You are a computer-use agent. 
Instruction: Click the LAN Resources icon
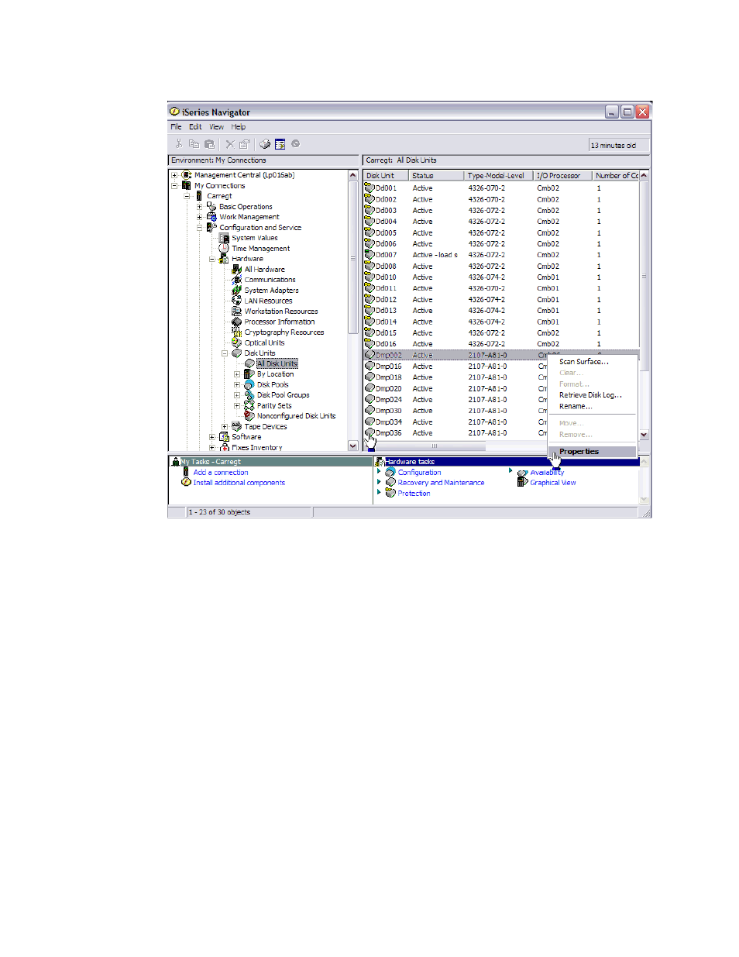coord(237,301)
